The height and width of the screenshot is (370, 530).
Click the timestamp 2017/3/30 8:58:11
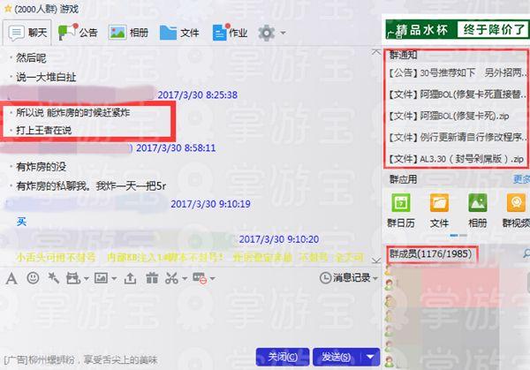[176, 148]
